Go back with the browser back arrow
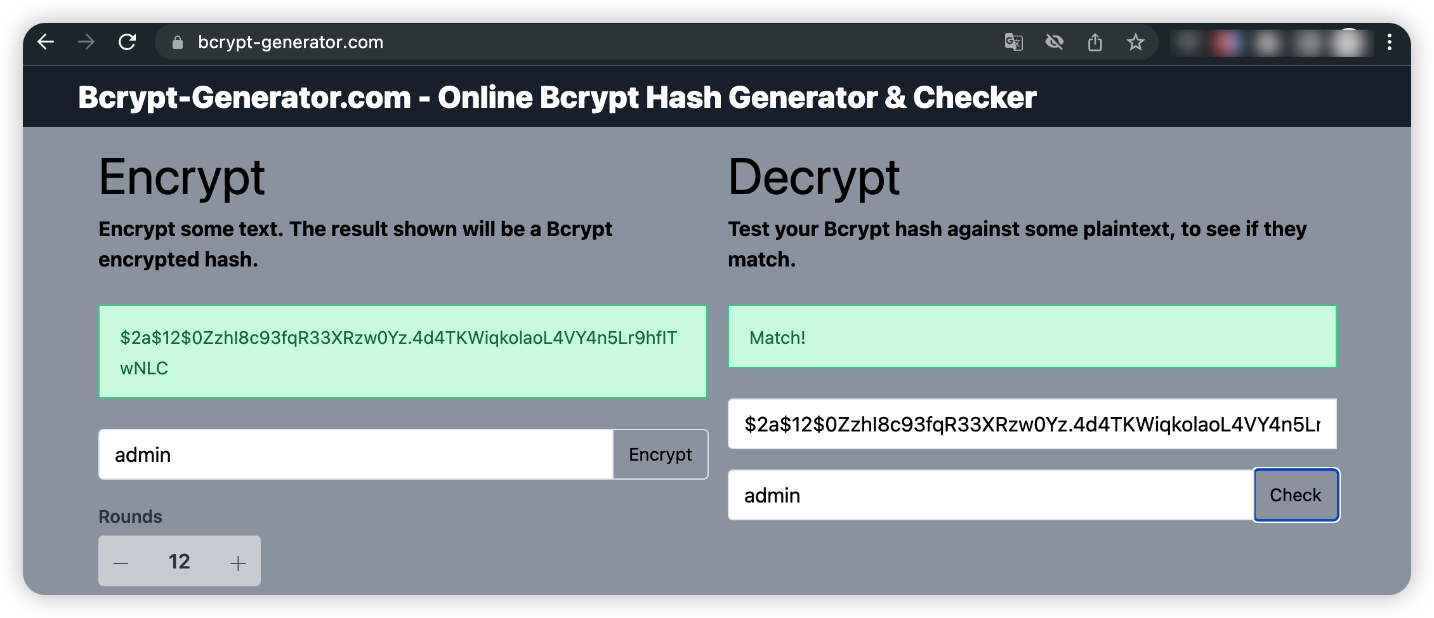1434x618 pixels. [x=46, y=42]
